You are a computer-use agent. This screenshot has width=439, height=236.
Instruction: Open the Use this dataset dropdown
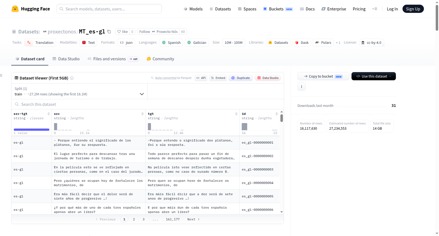click(x=374, y=76)
